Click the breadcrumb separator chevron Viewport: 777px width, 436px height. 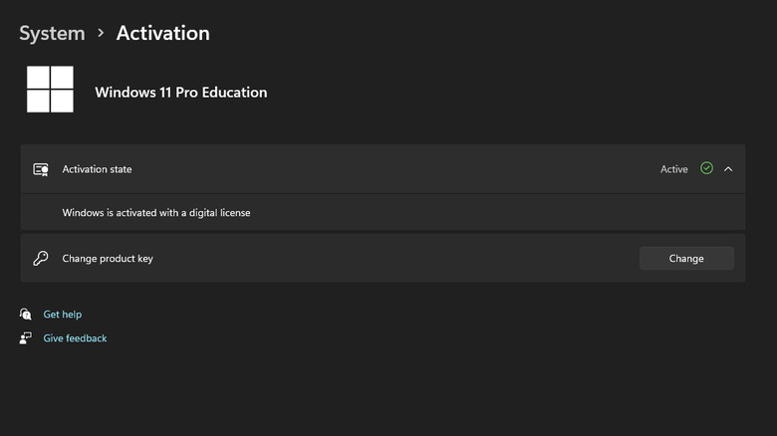coord(101,33)
